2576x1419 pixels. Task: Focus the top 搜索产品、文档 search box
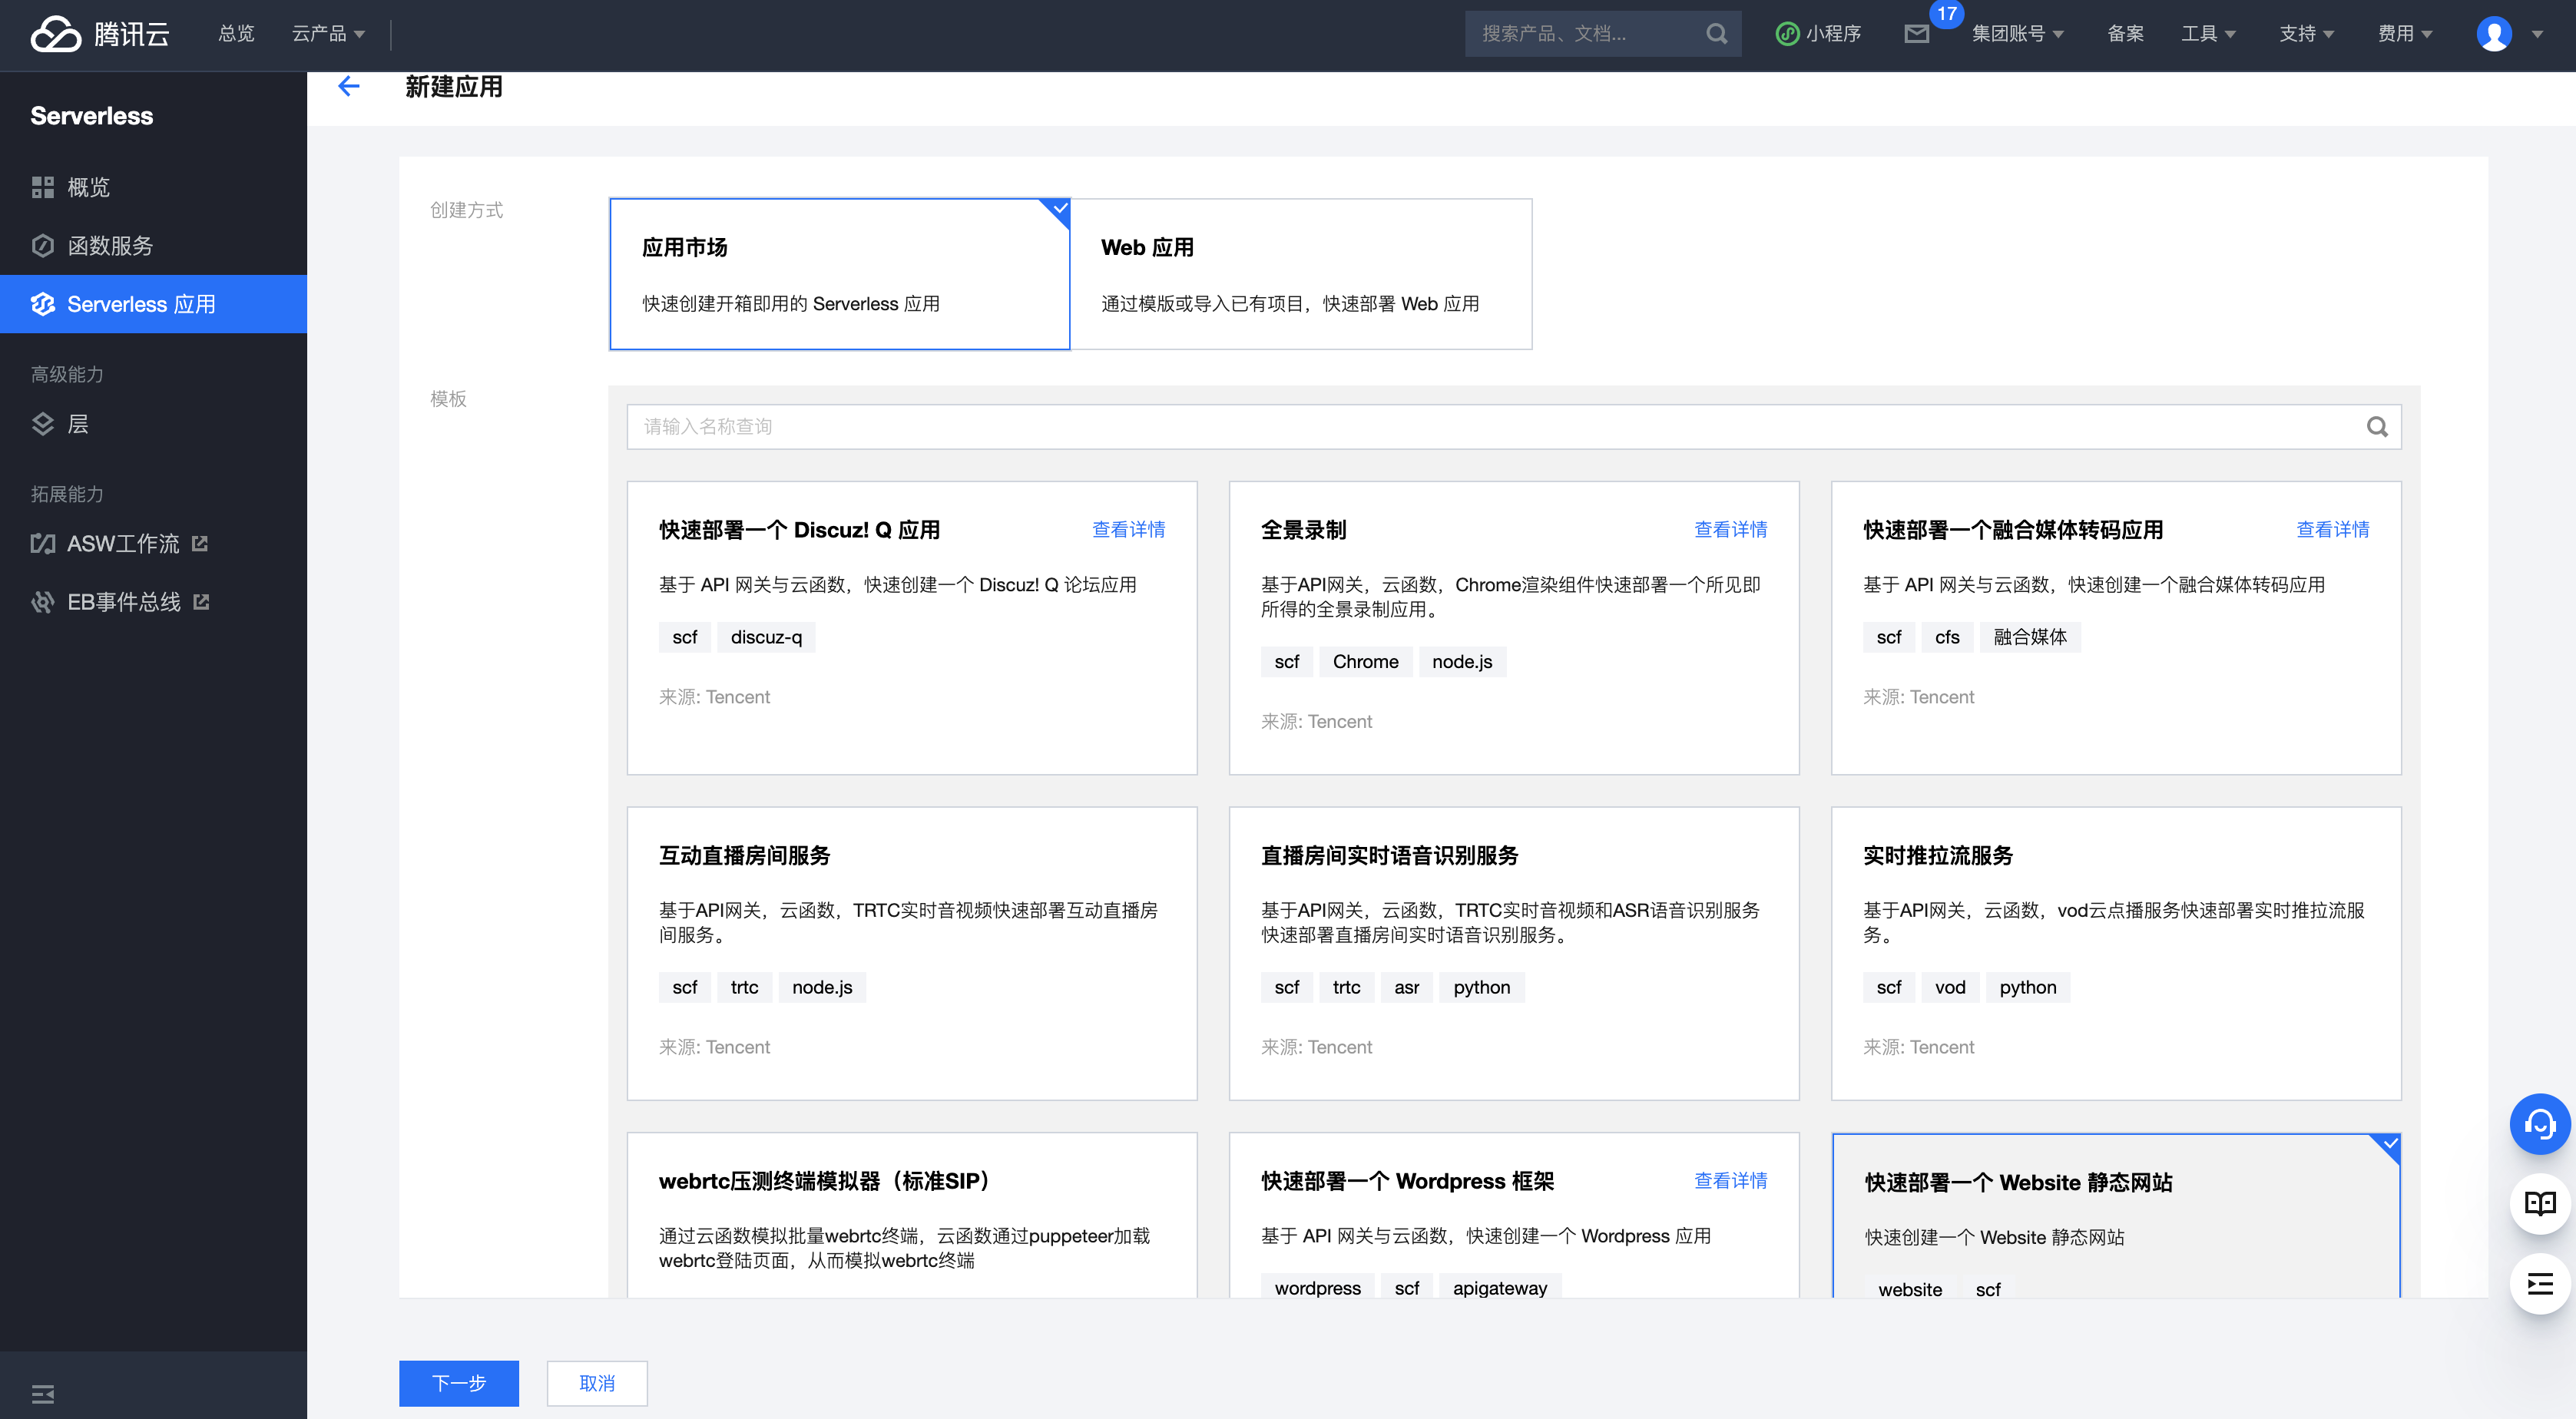coord(1603,34)
